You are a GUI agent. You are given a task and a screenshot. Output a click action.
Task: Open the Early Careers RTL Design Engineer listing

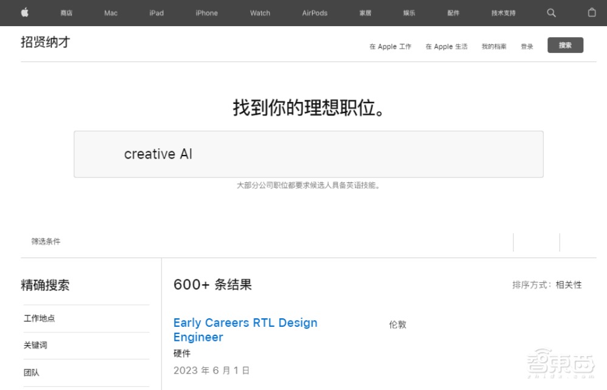(245, 330)
